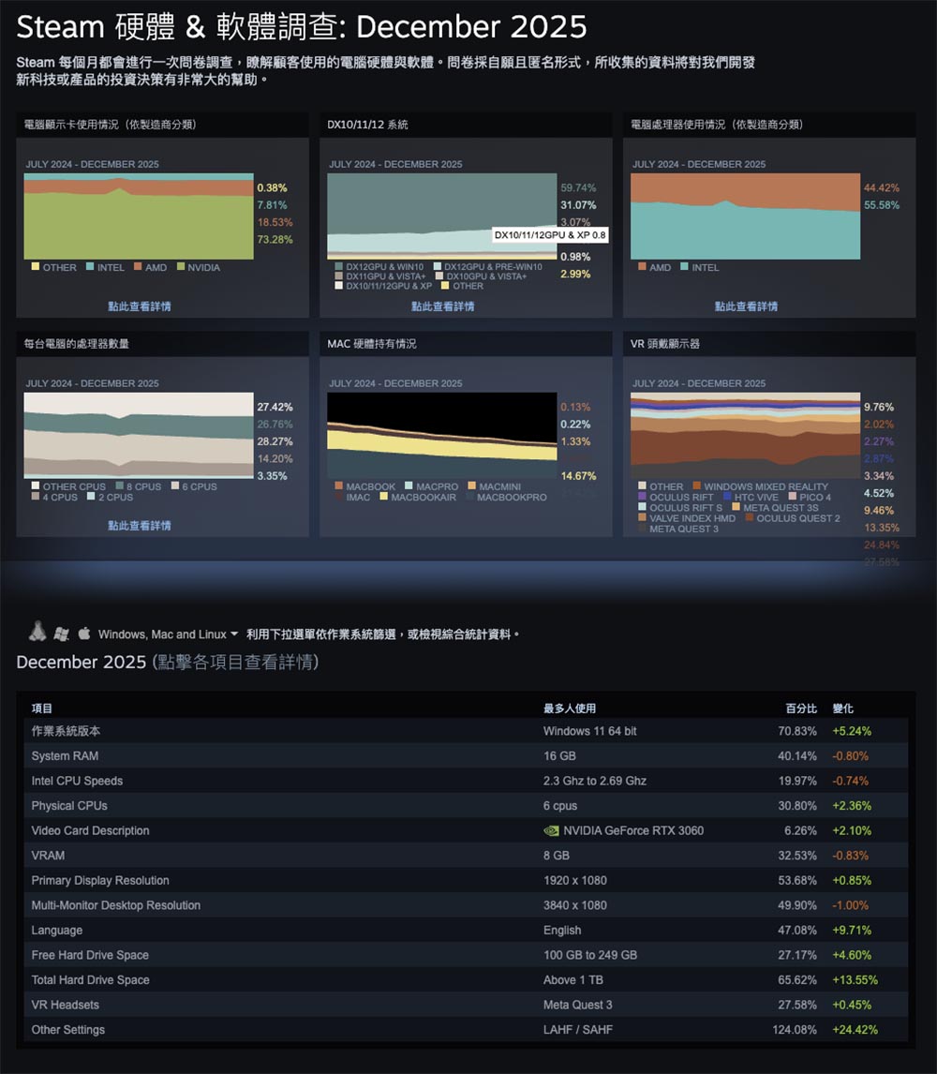This screenshot has width=937, height=1074.
Task: Open the Primary Display Resolution row
Action: 100,880
